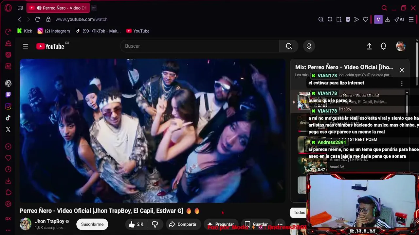Screen dimensions: 419x235
Task: Open Instagram panel in the Opera sidebar
Action: click(x=8, y=106)
